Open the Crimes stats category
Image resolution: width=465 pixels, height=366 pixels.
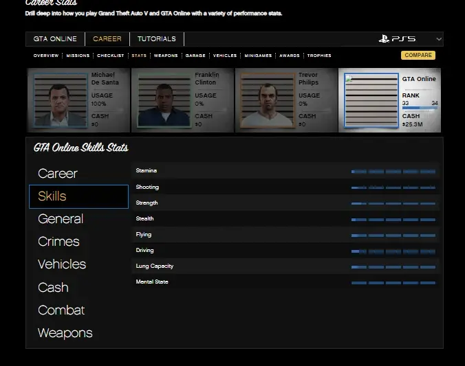(58, 242)
